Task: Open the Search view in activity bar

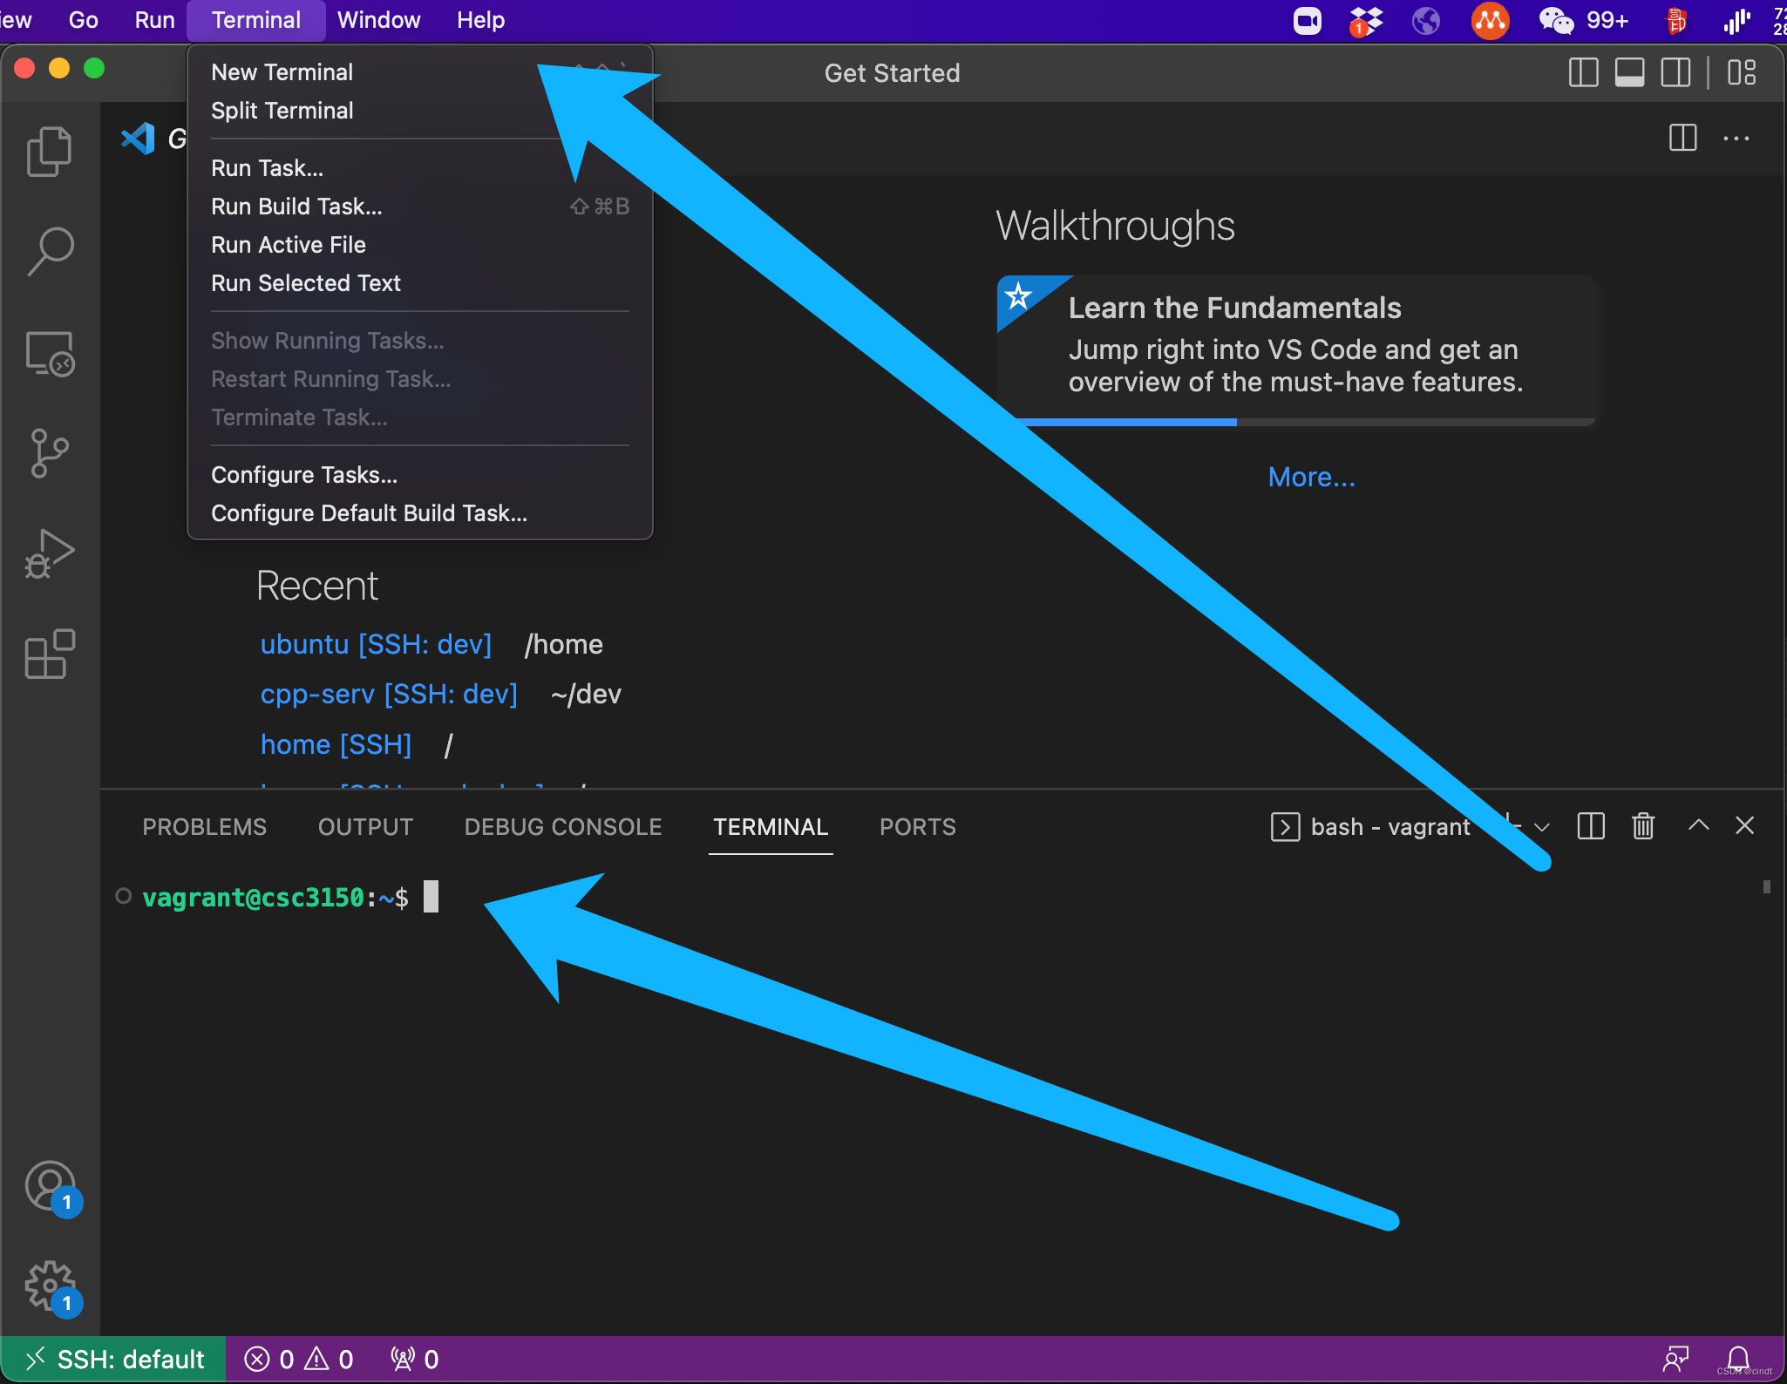Action: point(50,252)
